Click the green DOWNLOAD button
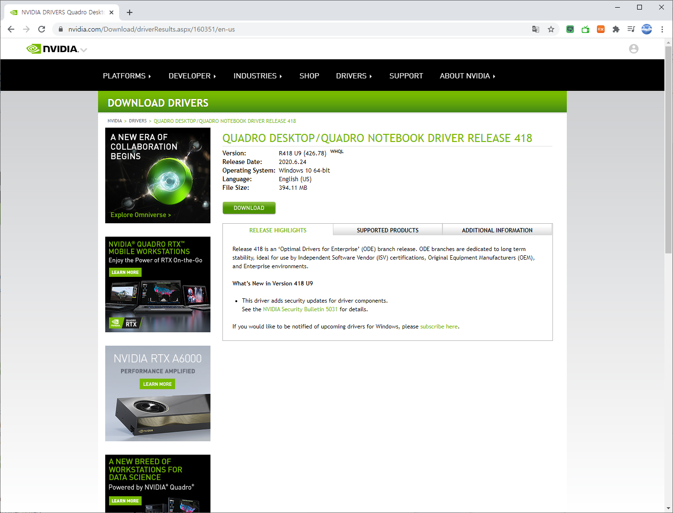This screenshot has height=513, width=673. point(249,208)
